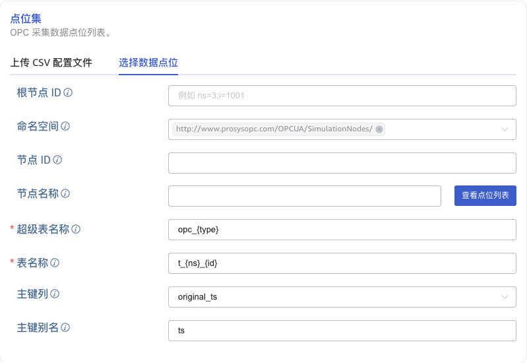Click info icon beside 主键别名 label

65,327
